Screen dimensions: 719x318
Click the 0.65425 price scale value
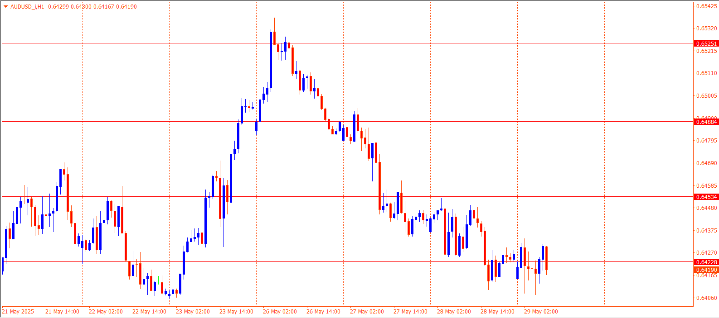coord(707,6)
